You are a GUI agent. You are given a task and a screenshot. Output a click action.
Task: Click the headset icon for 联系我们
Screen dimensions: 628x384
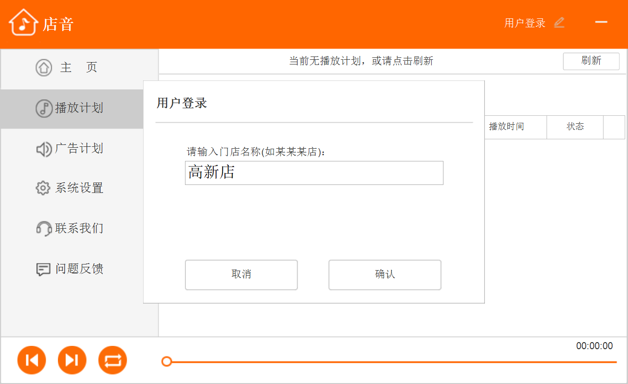[44, 229]
